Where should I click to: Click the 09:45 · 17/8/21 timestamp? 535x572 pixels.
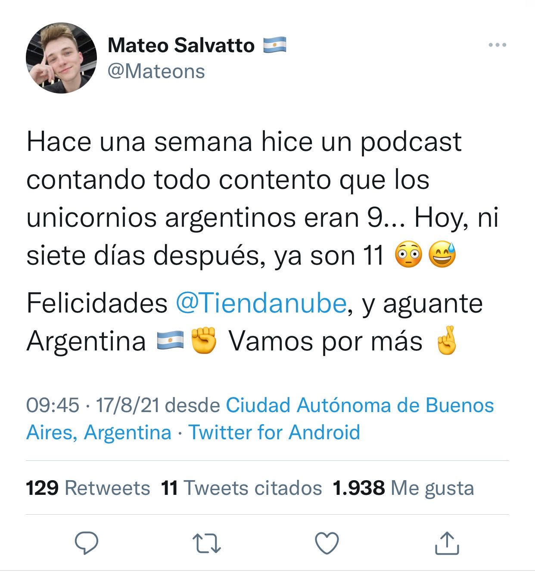click(93, 405)
